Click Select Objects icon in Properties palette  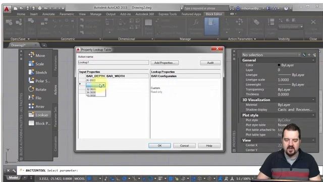coord(309,55)
